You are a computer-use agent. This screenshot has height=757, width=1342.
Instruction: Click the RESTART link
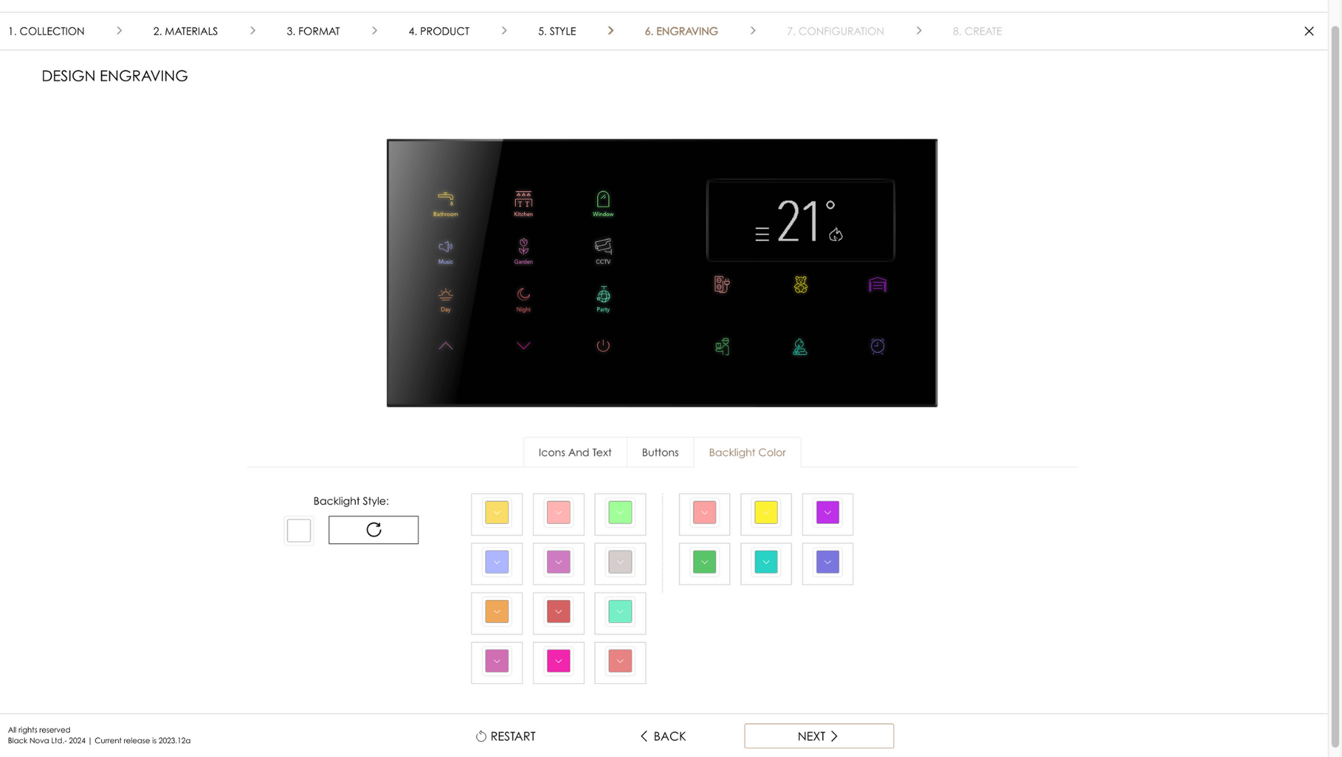[x=506, y=736]
